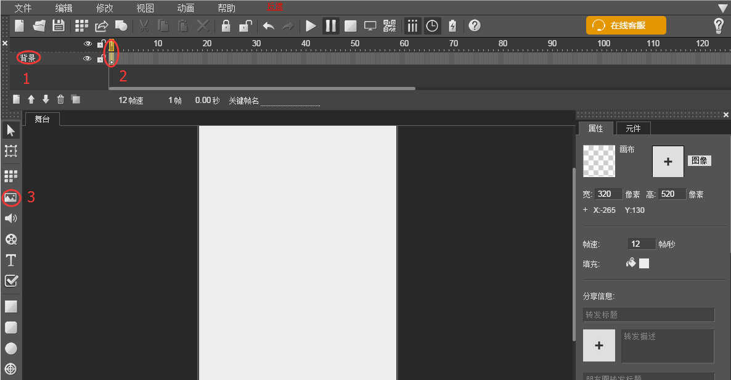This screenshot has height=380, width=731.
Task: Hide the 背景 layer with eye icon
Action: coord(87,59)
